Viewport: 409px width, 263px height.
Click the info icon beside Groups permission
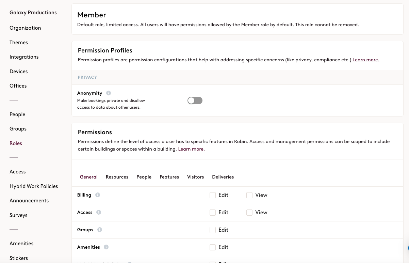tap(100, 230)
